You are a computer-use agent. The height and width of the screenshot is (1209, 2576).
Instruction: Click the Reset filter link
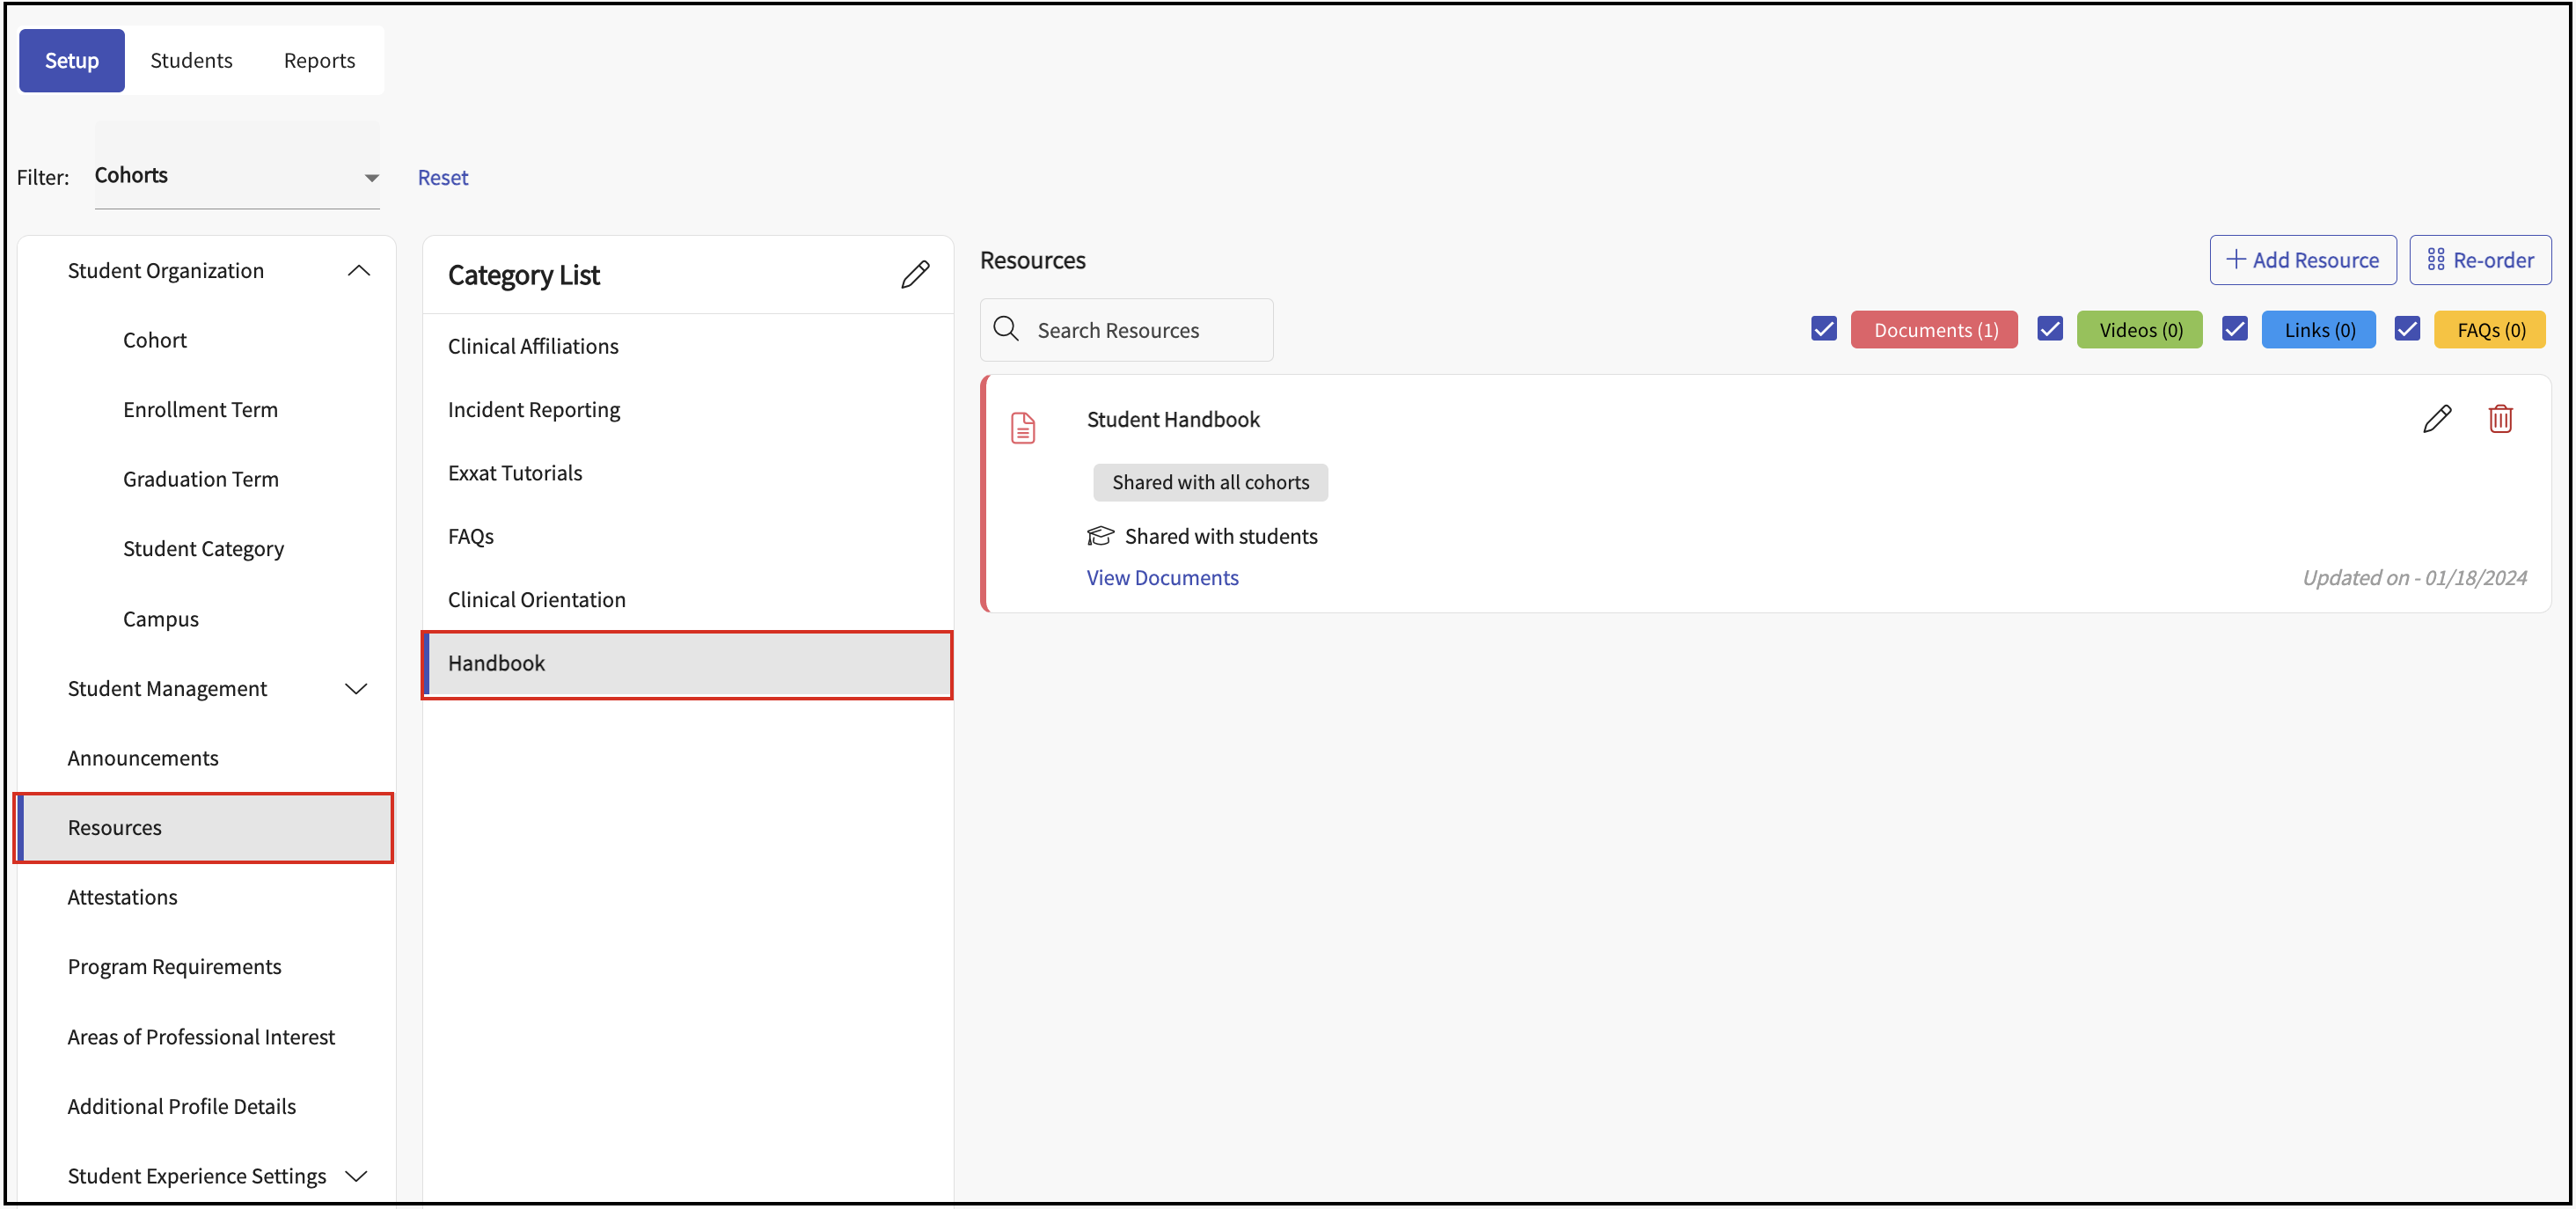pyautogui.click(x=442, y=177)
